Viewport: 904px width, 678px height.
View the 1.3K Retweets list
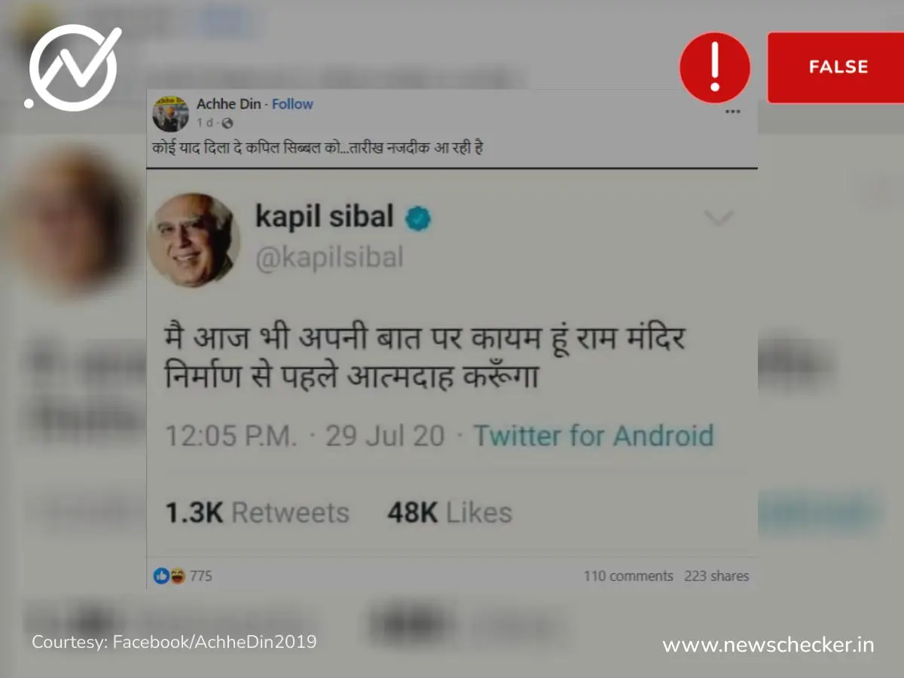pyautogui.click(x=257, y=513)
